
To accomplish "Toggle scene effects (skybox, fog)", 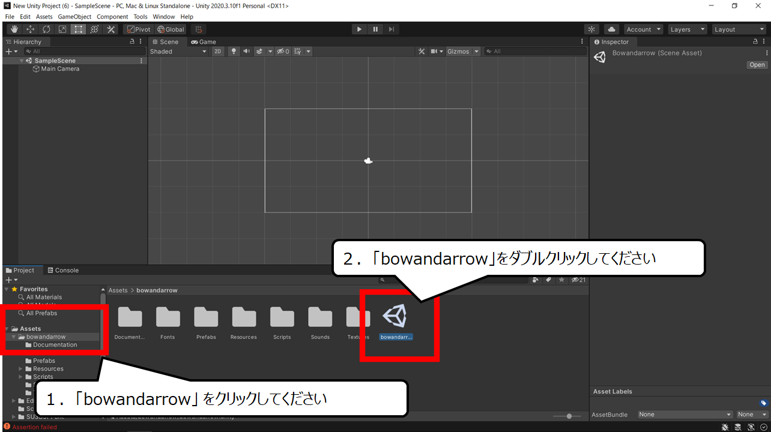I will click(259, 52).
